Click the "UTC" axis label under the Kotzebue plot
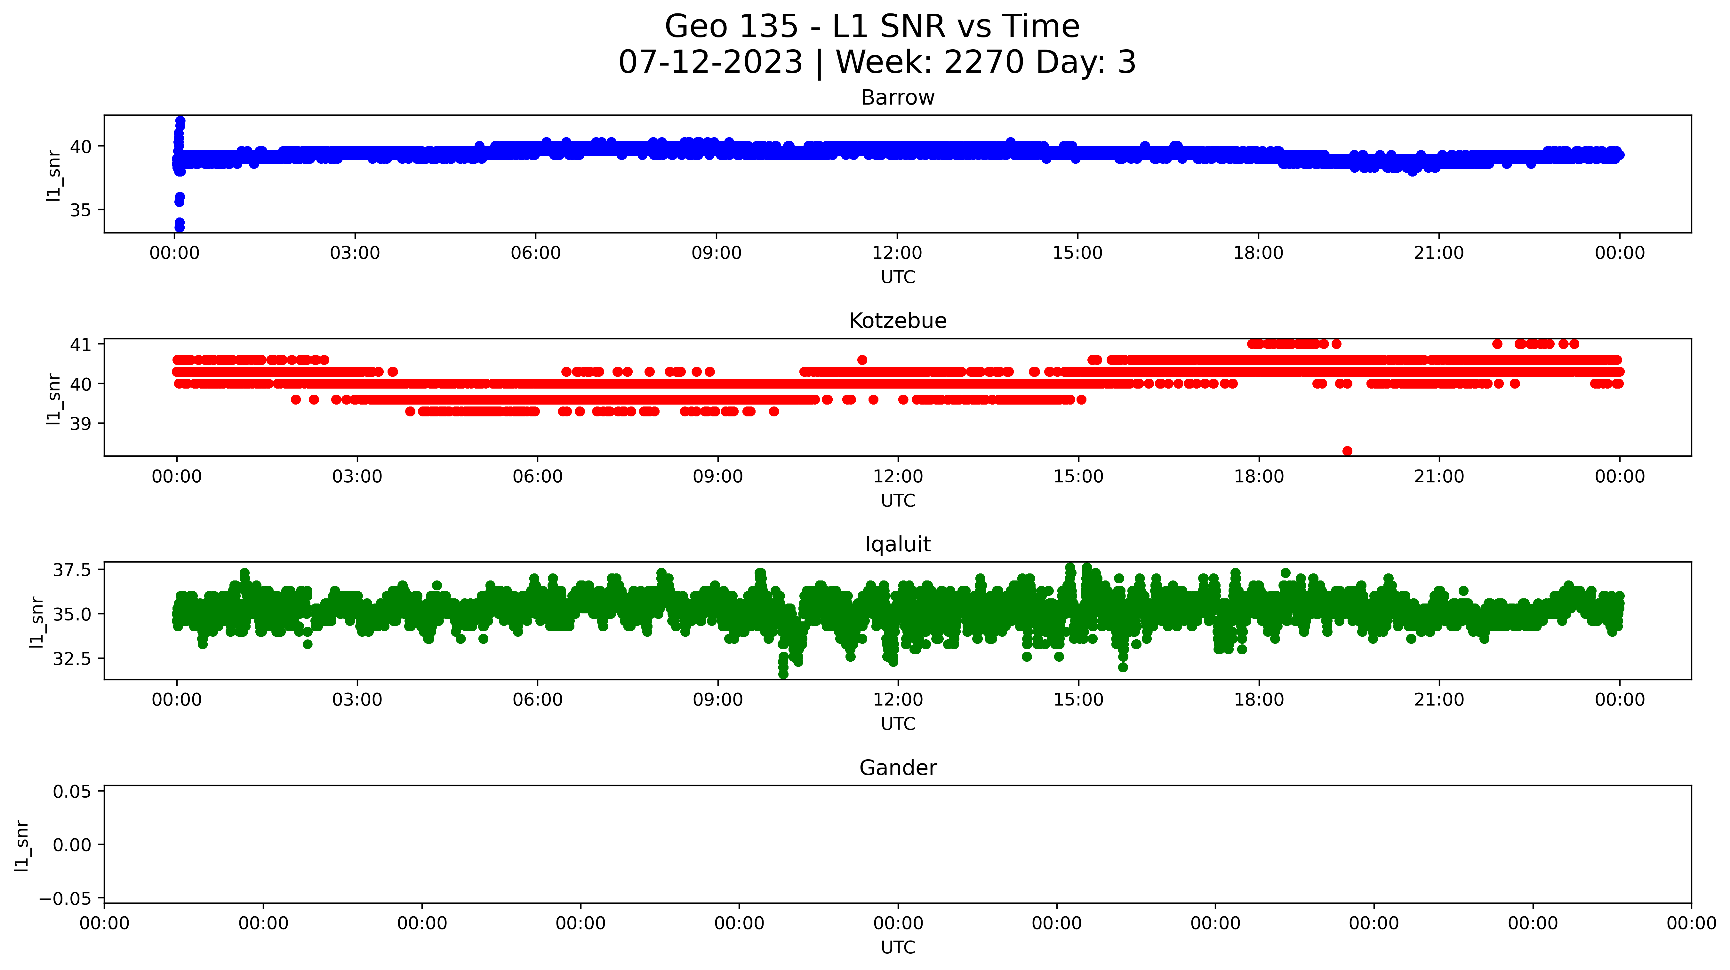This screenshot has height=970, width=1730. [898, 501]
